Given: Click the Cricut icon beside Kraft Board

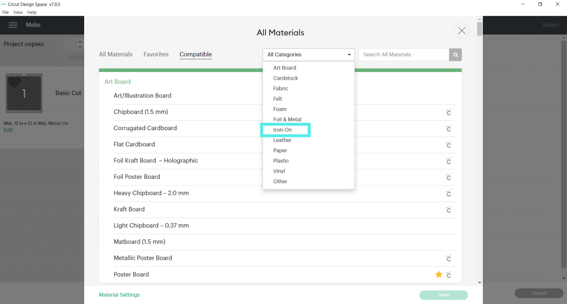Looking at the screenshot, I should coord(449,209).
